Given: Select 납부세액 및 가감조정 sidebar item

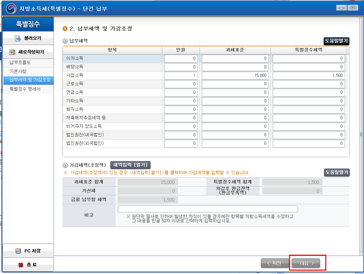Looking at the screenshot, I should point(28,80).
